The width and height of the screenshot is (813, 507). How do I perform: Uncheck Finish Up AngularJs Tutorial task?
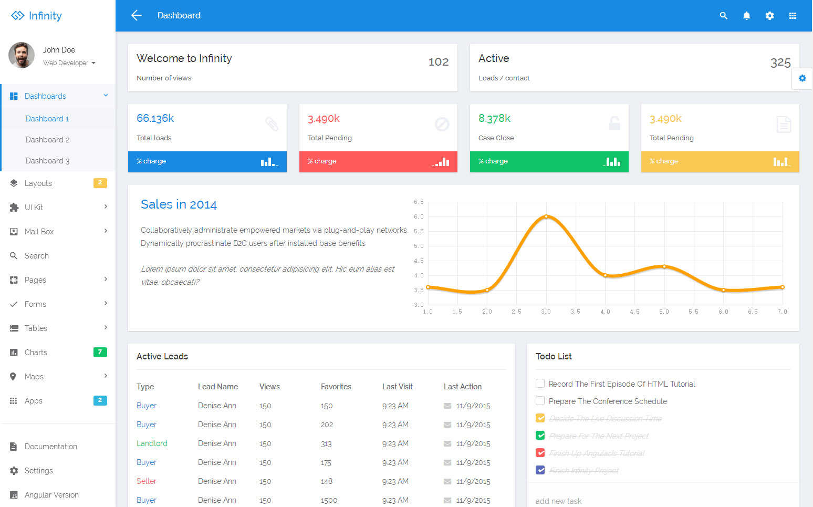pyautogui.click(x=540, y=453)
